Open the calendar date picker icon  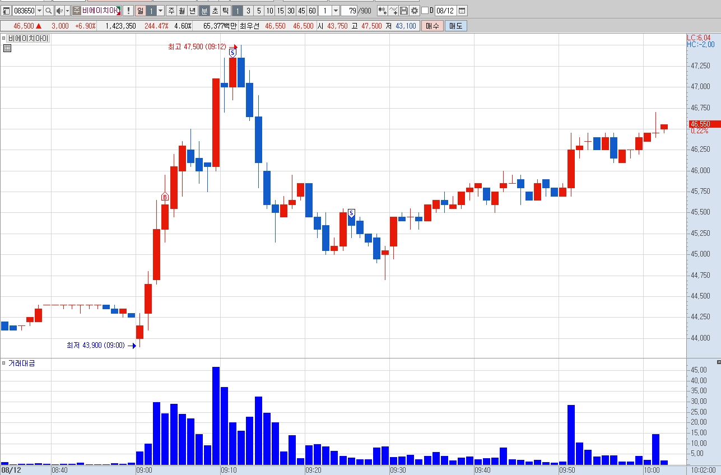(x=462, y=11)
